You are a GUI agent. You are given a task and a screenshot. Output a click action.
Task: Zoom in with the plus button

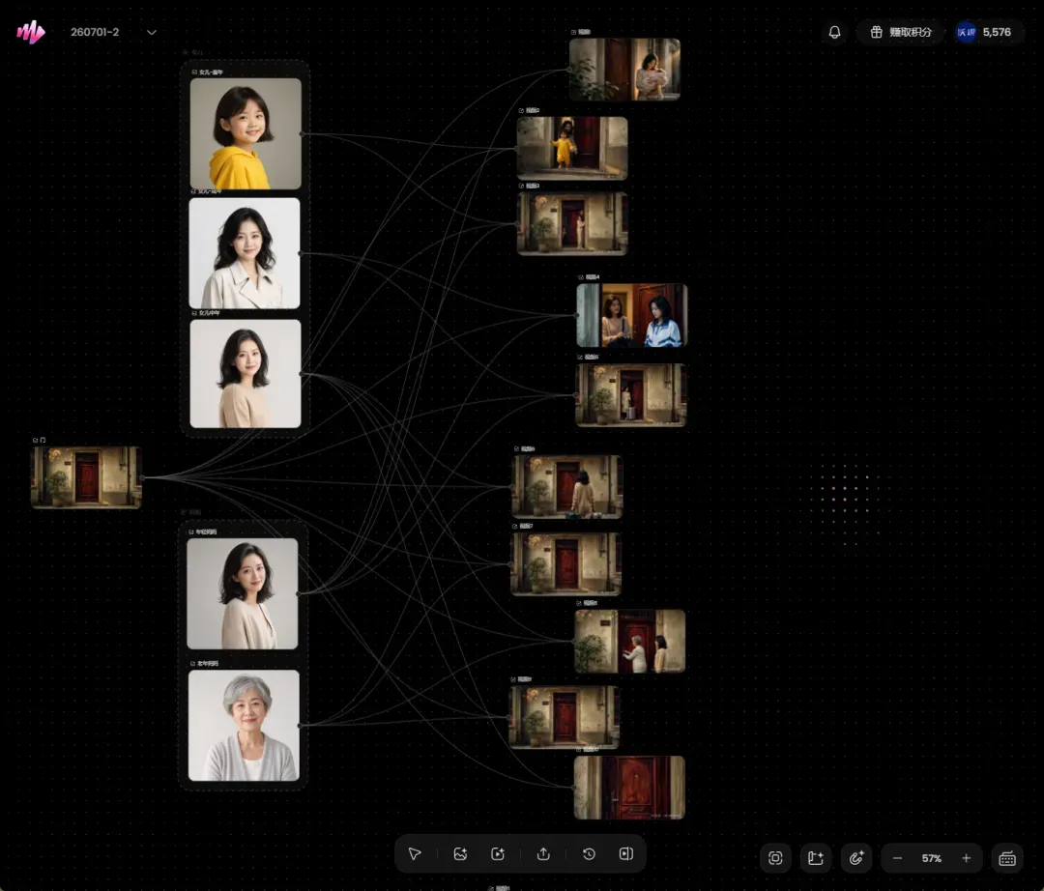coord(966,858)
